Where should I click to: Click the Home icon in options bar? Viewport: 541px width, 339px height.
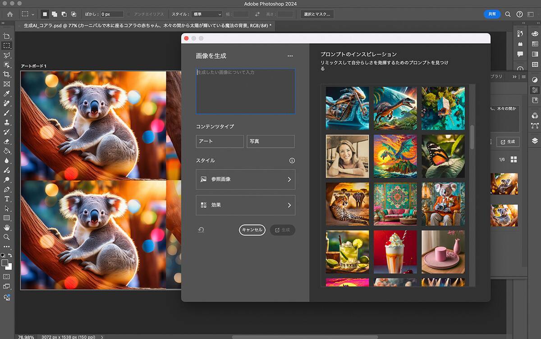[x=10, y=14]
